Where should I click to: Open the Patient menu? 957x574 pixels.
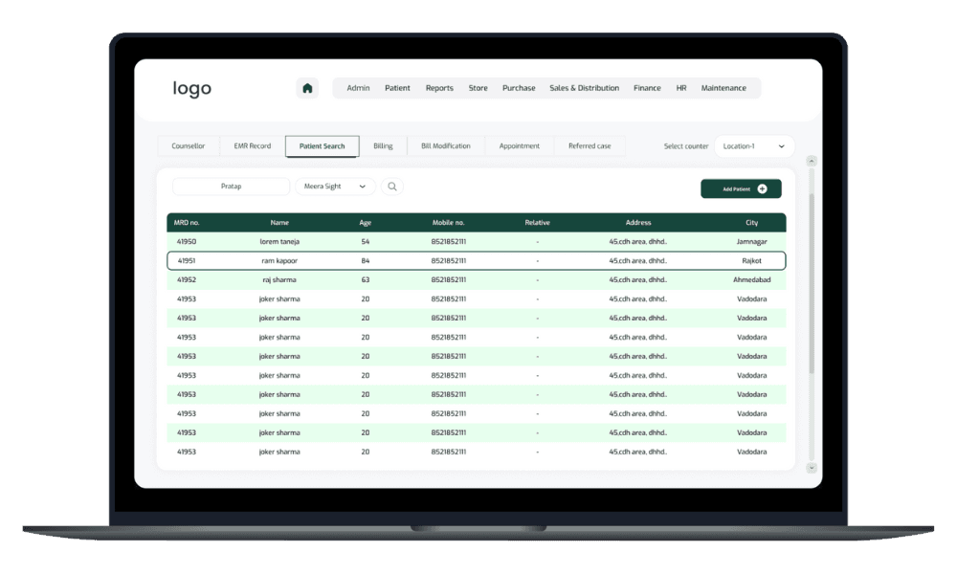pos(397,88)
